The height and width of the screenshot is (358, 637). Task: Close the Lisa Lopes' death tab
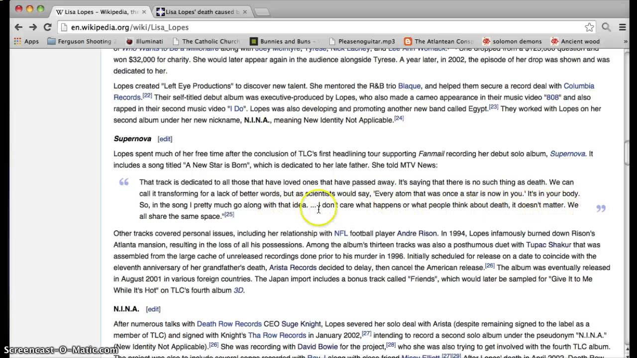click(244, 11)
